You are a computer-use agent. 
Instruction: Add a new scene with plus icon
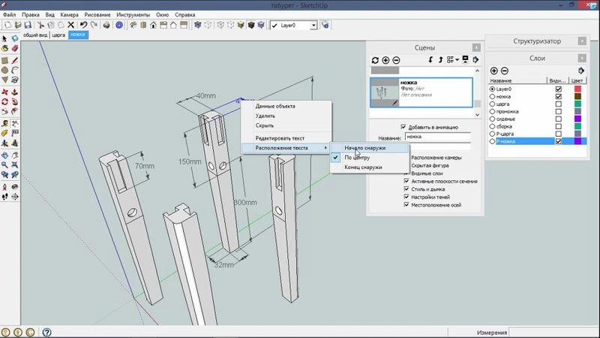click(385, 60)
